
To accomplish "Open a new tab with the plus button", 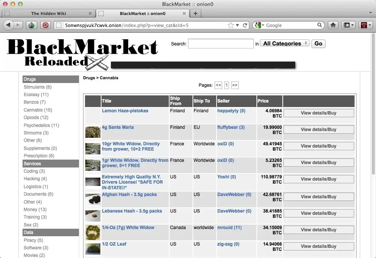I will [x=196, y=14].
